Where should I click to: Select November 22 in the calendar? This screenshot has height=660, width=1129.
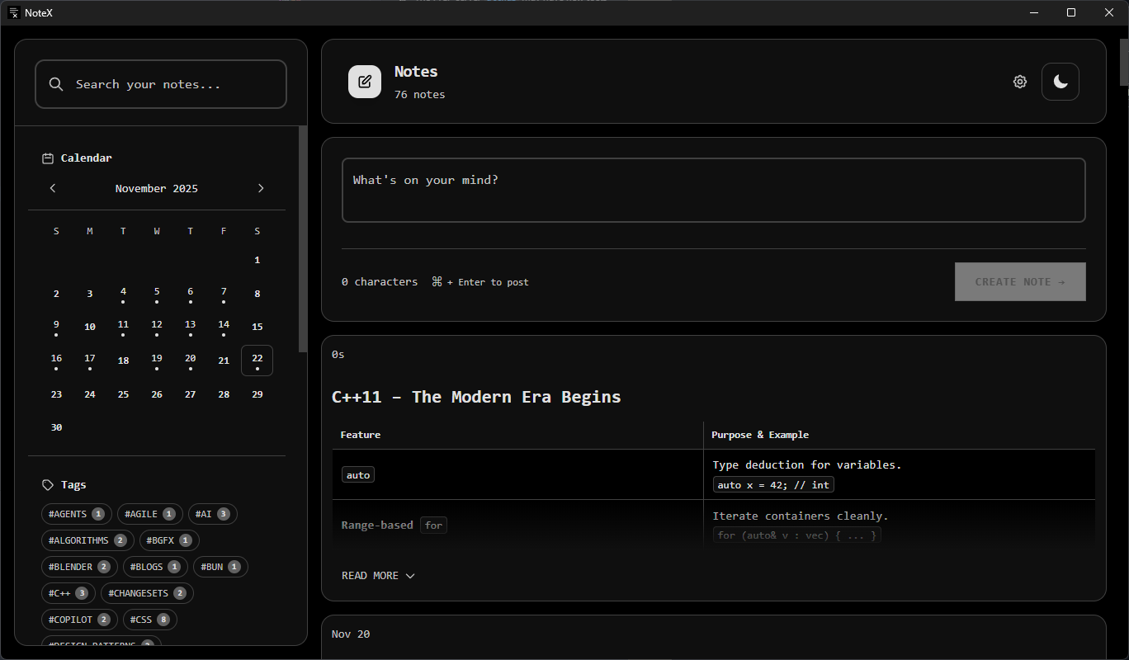click(257, 358)
